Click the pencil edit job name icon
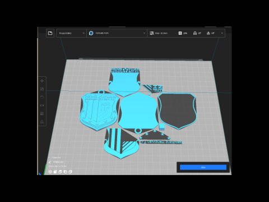 point(50,162)
